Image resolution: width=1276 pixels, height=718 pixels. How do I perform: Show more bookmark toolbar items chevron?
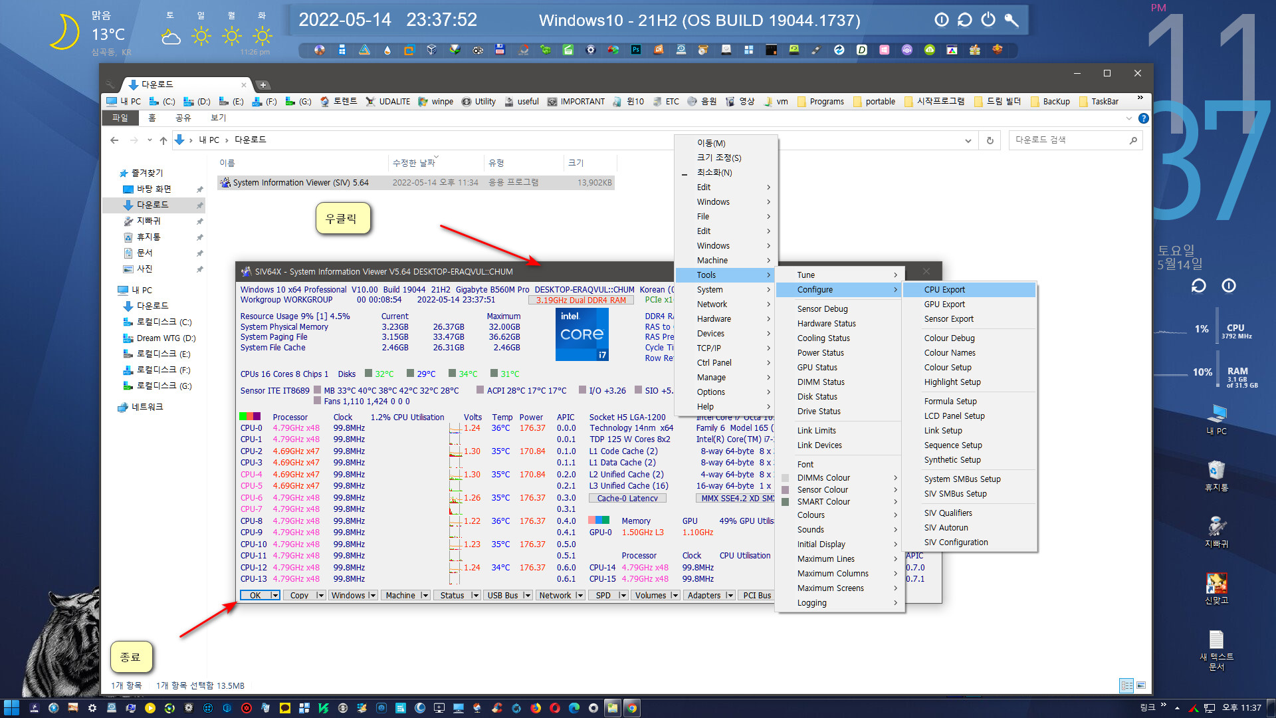[x=1140, y=98]
